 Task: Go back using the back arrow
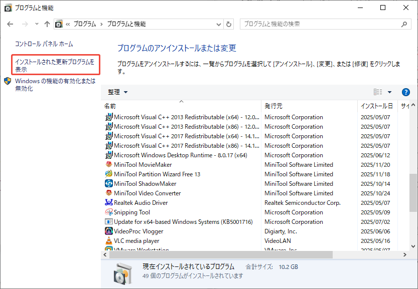click(10, 24)
